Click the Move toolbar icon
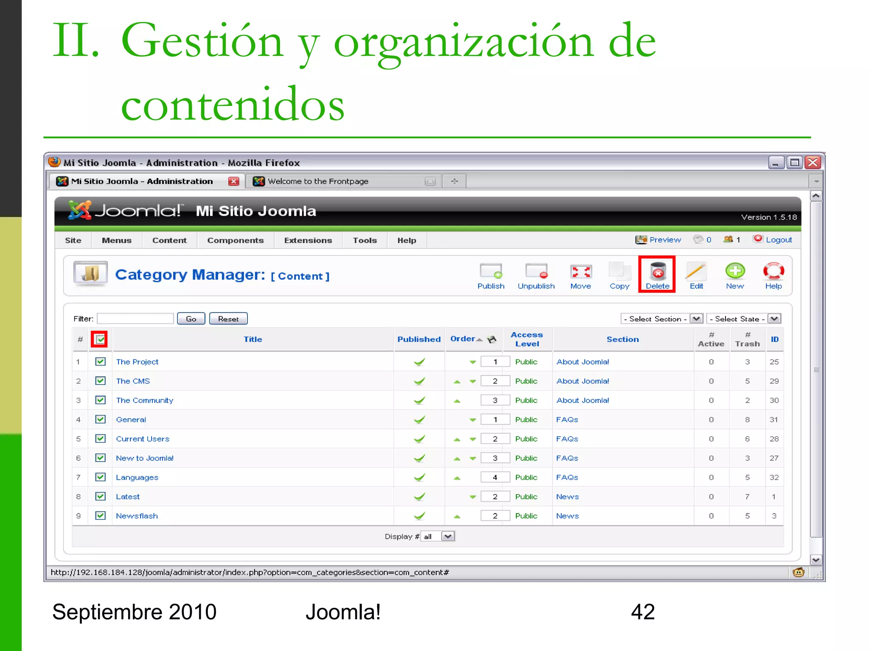The height and width of the screenshot is (651, 869). 581,271
